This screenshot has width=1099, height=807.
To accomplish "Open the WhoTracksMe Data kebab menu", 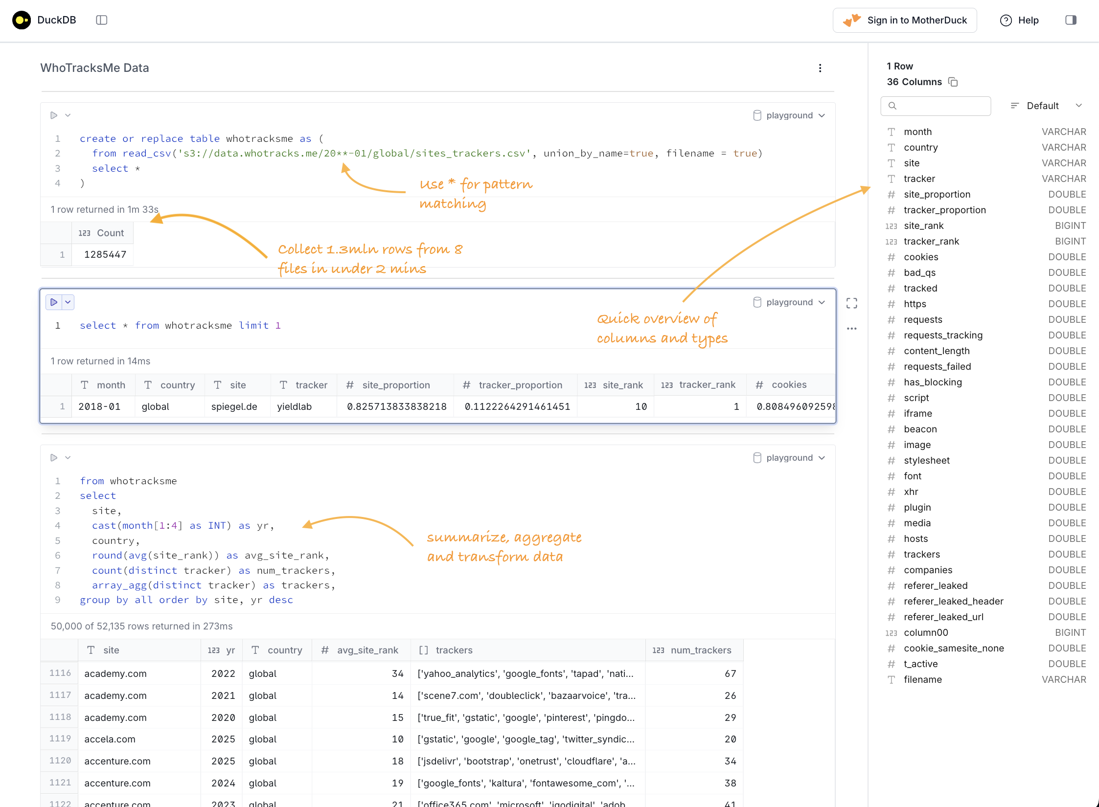I will click(821, 68).
